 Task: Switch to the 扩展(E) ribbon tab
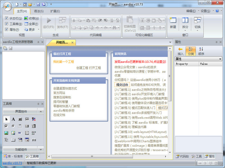tap(55, 11)
